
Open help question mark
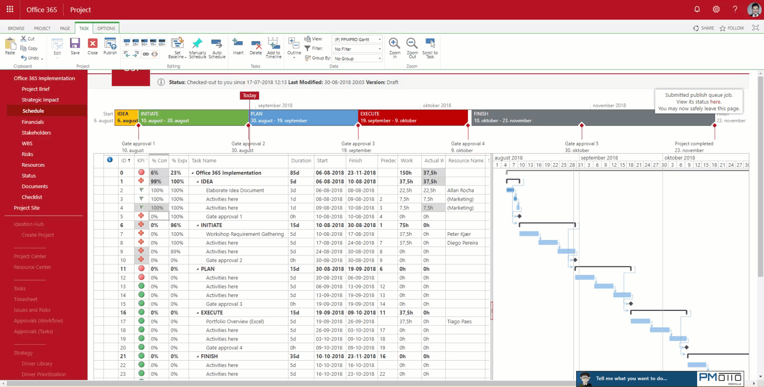[x=735, y=9]
